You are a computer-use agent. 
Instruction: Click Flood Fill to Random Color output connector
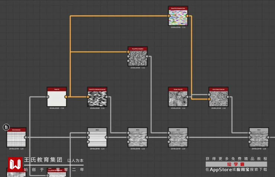(187, 16)
